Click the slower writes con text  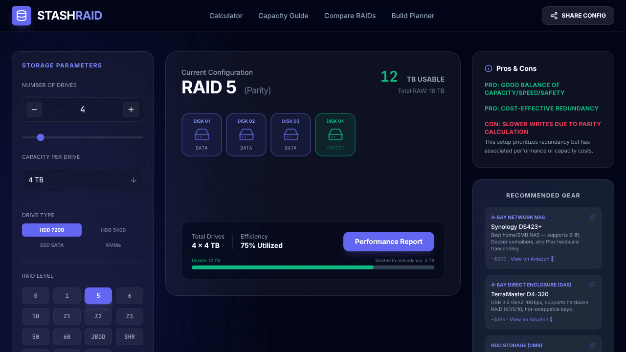coord(543,128)
